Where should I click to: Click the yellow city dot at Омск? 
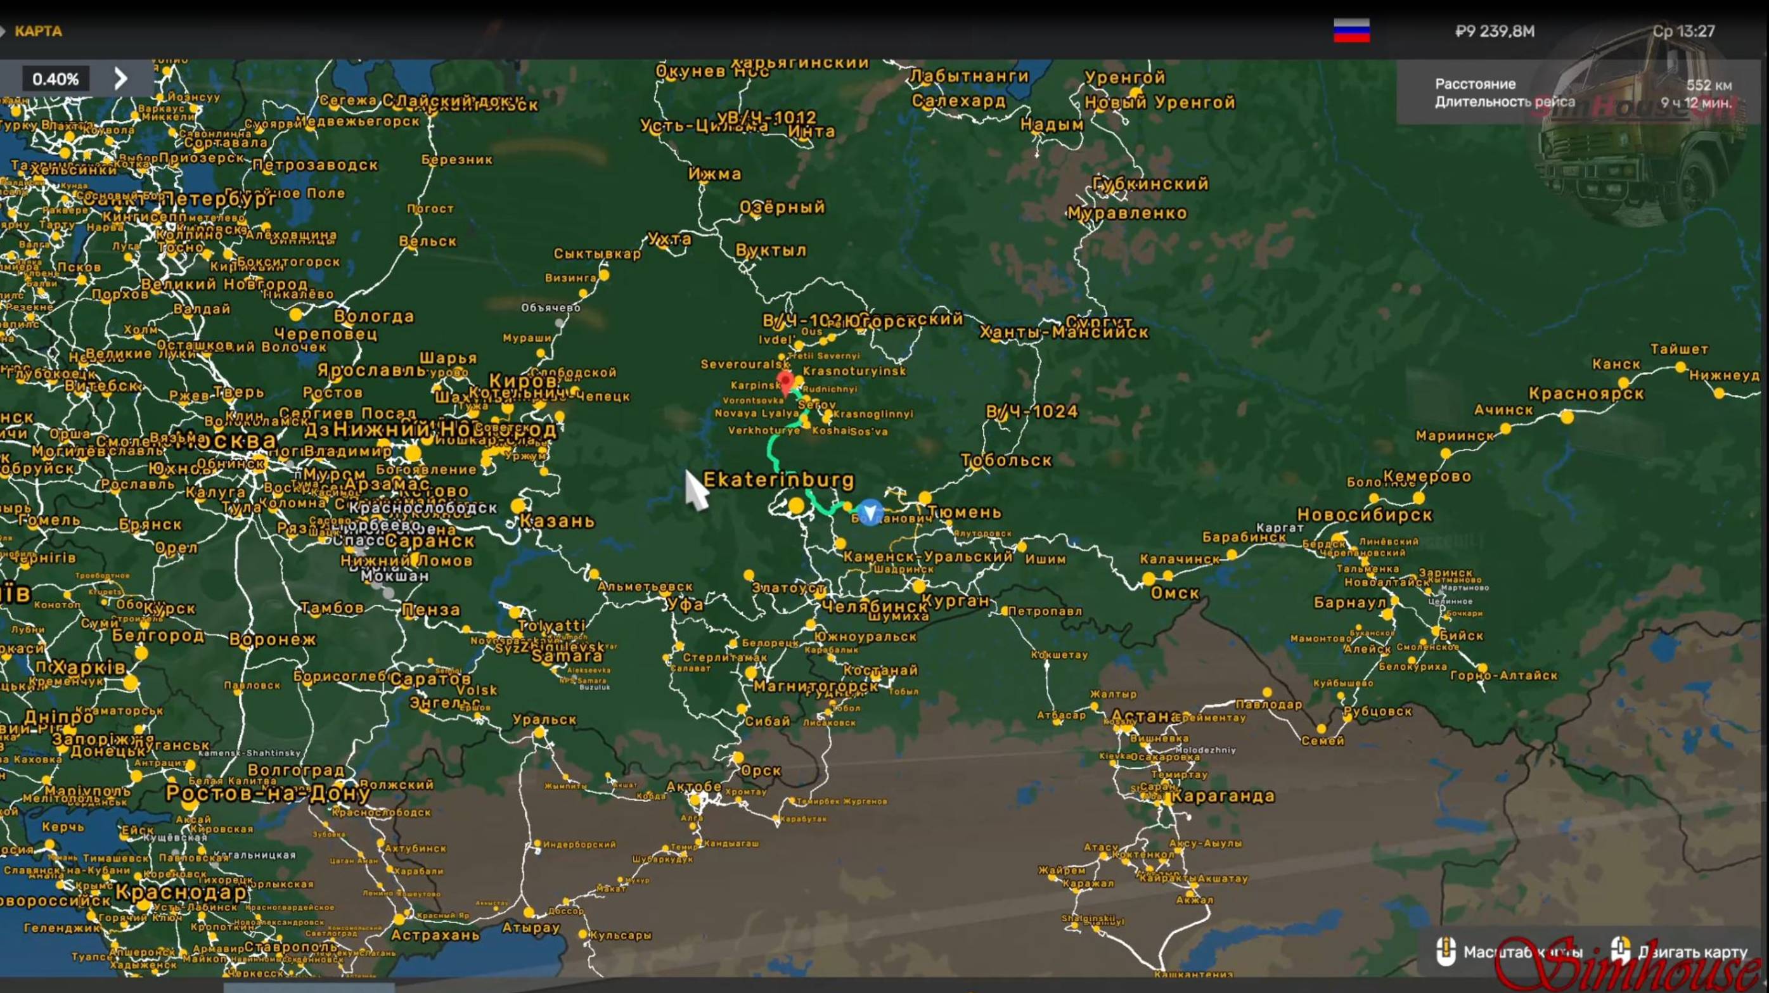(x=1148, y=579)
